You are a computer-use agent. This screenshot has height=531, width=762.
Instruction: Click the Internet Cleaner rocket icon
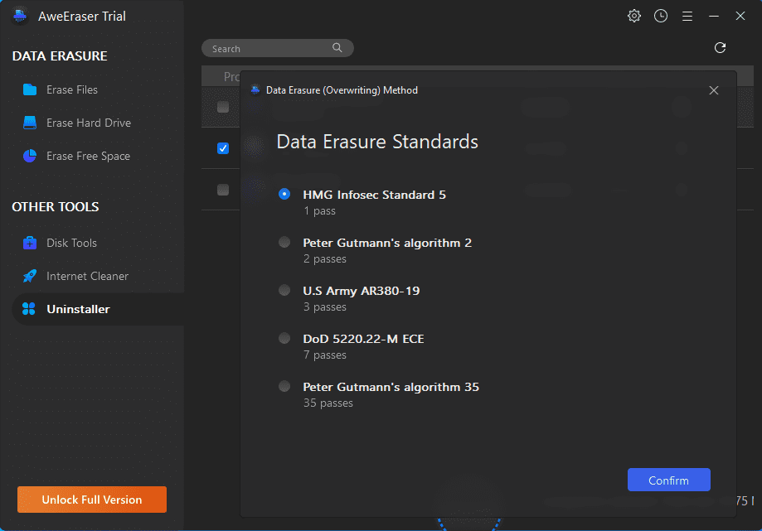coord(30,276)
